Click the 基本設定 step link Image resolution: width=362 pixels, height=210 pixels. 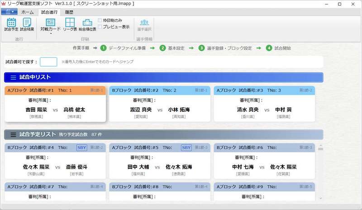176,48
